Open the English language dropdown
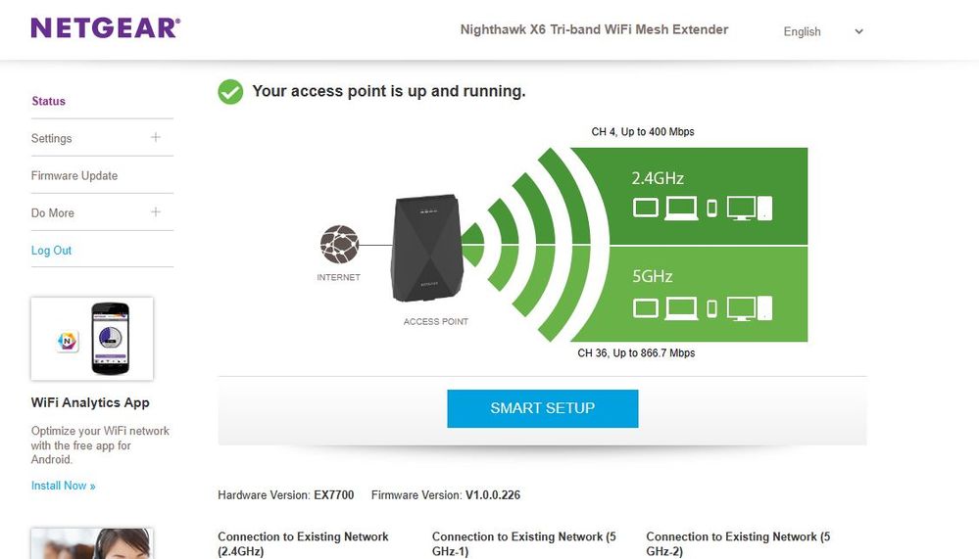This screenshot has width=979, height=559. 823,31
